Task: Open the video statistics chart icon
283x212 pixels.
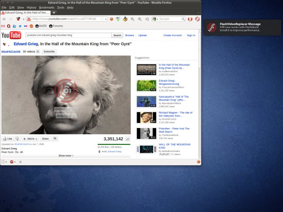Action: pyautogui.click(x=127, y=139)
